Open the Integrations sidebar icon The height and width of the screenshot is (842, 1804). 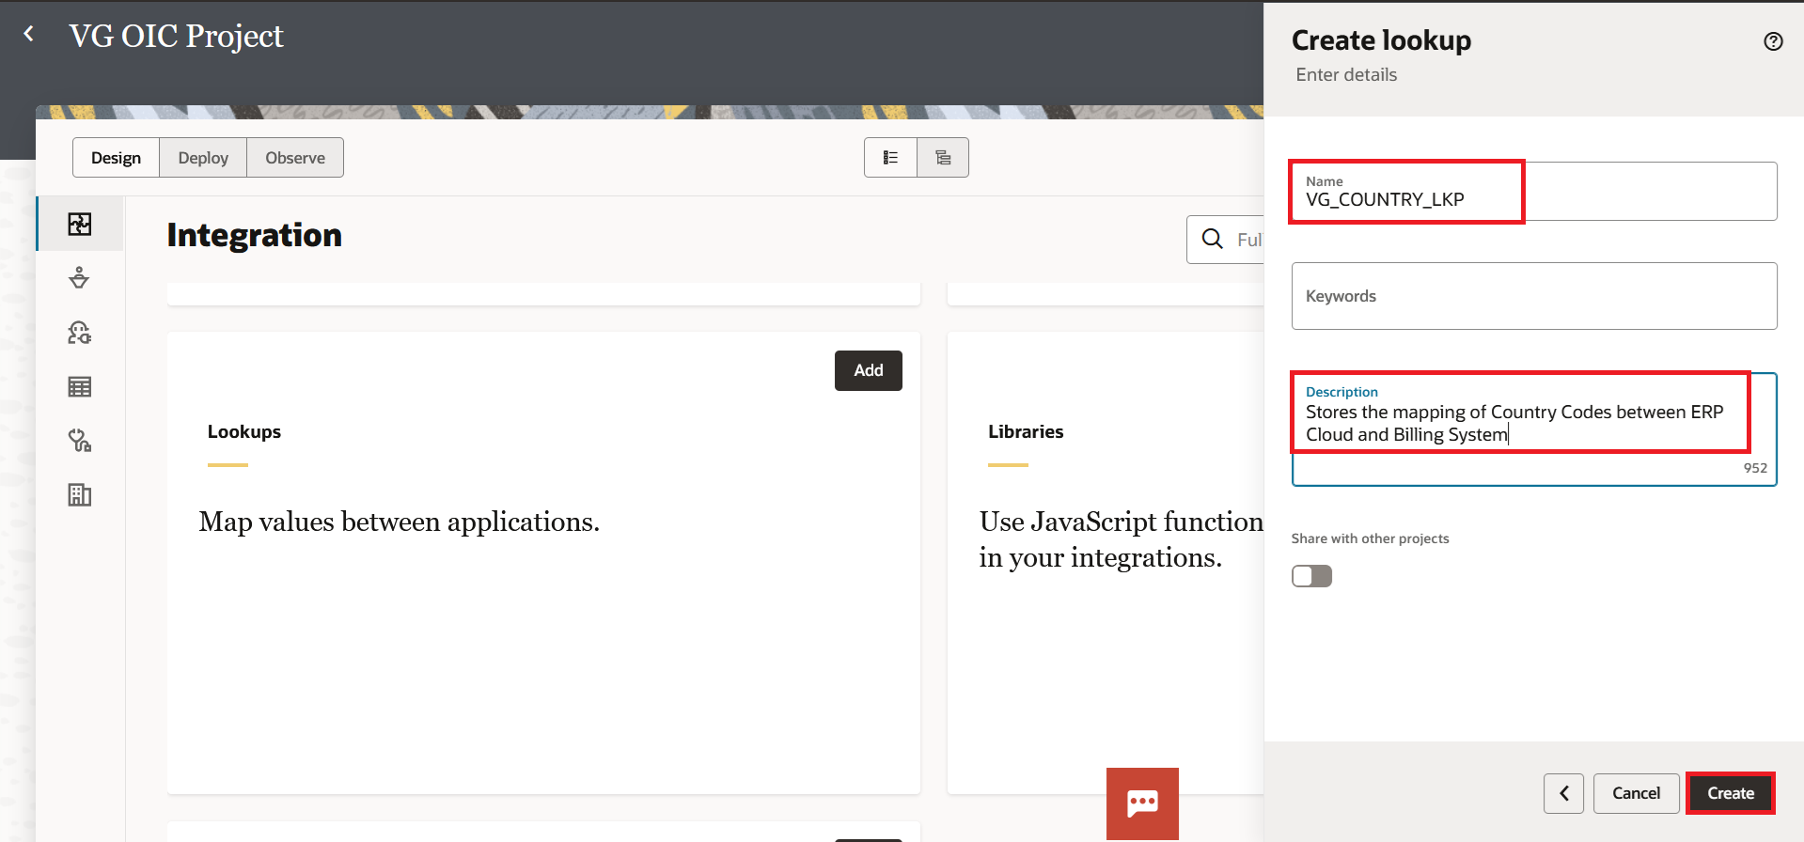click(80, 224)
